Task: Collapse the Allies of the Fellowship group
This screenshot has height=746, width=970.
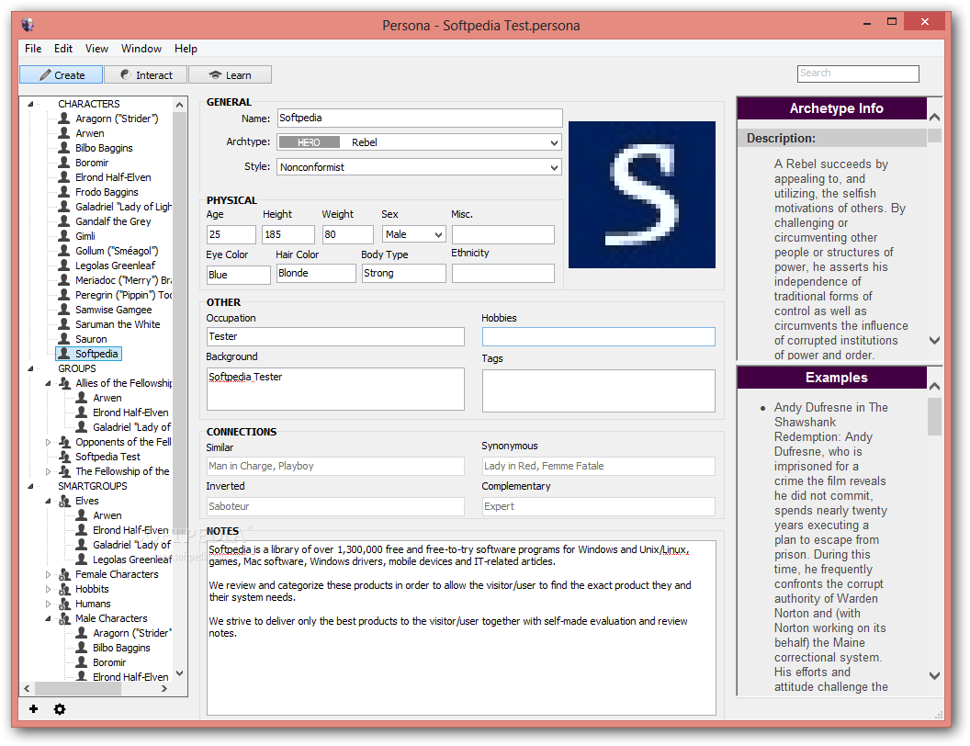Action: (x=48, y=383)
